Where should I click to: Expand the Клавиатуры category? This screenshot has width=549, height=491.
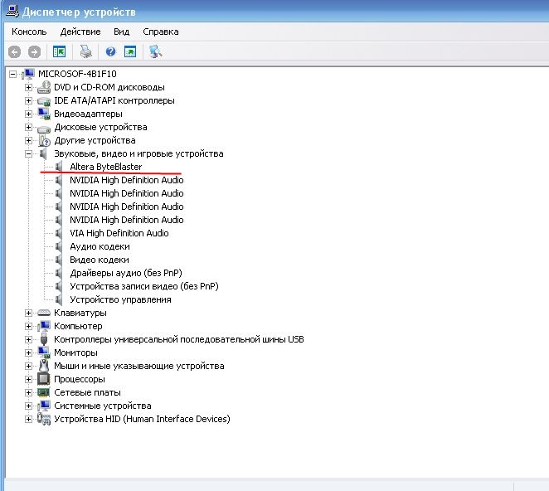point(28,313)
